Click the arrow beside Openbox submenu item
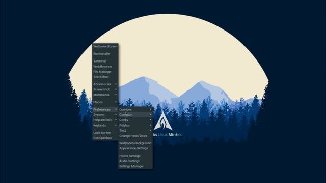326x183 pixels. pos(150,109)
